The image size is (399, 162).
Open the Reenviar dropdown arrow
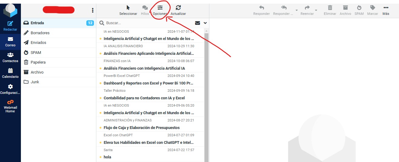pyautogui.click(x=316, y=10)
